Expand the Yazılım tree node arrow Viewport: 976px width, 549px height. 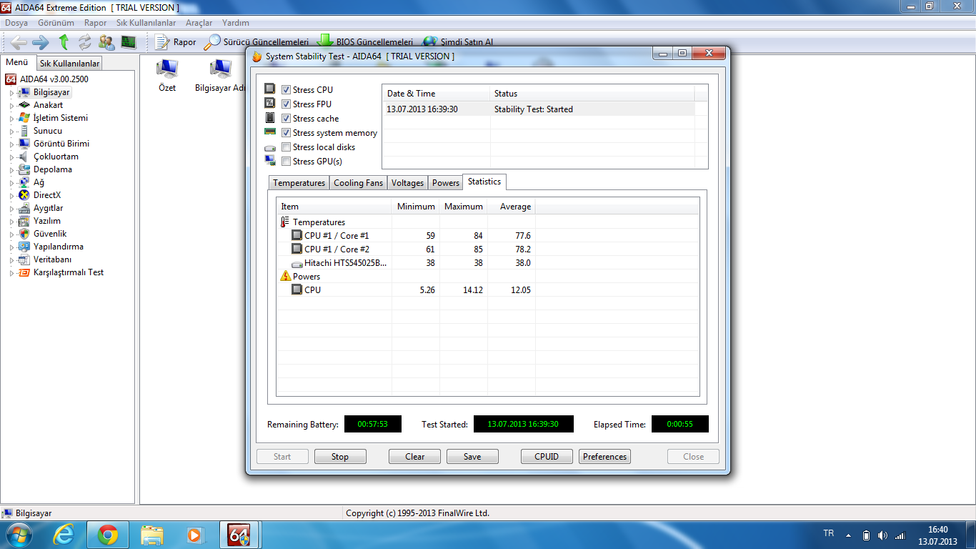coord(11,222)
